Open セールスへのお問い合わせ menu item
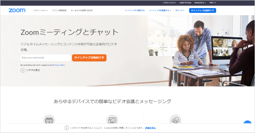 click(x=82, y=11)
